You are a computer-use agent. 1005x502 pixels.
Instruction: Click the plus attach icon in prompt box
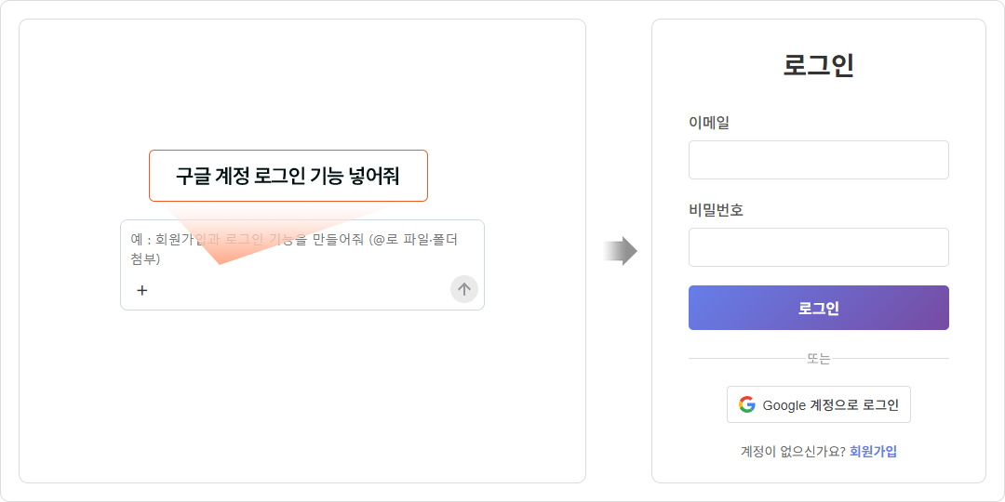pyautogui.click(x=142, y=291)
